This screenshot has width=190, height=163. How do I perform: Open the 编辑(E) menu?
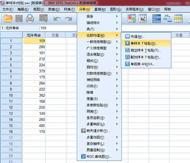tap(23, 9)
